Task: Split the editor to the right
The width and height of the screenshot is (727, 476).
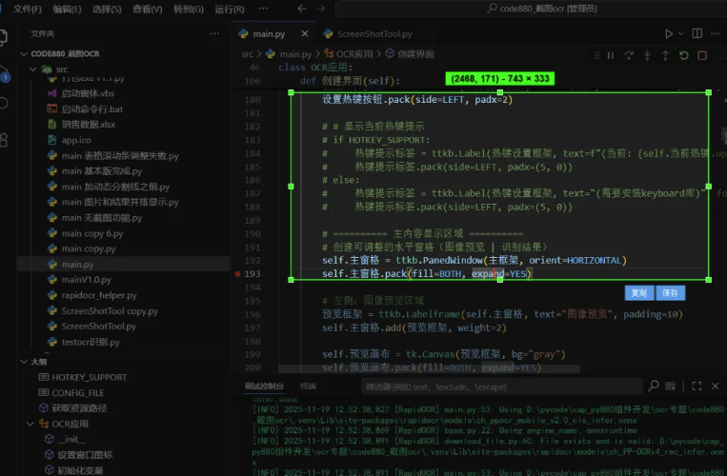Action: [697, 33]
